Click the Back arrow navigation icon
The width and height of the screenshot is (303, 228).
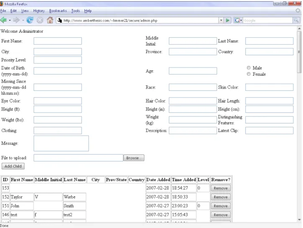coord(3,20)
